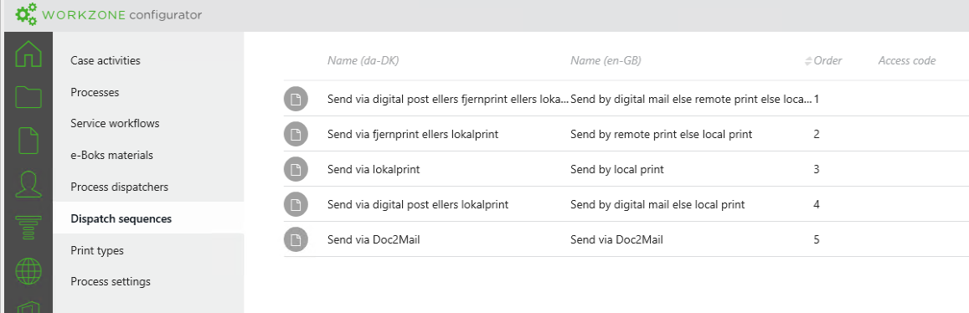
Task: Go to Service workflows
Action: 115,124
